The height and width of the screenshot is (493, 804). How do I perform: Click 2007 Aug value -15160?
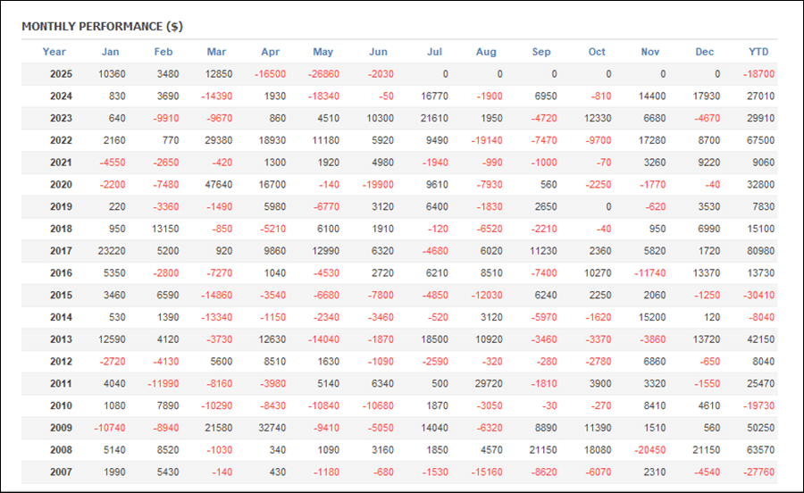[x=487, y=472]
